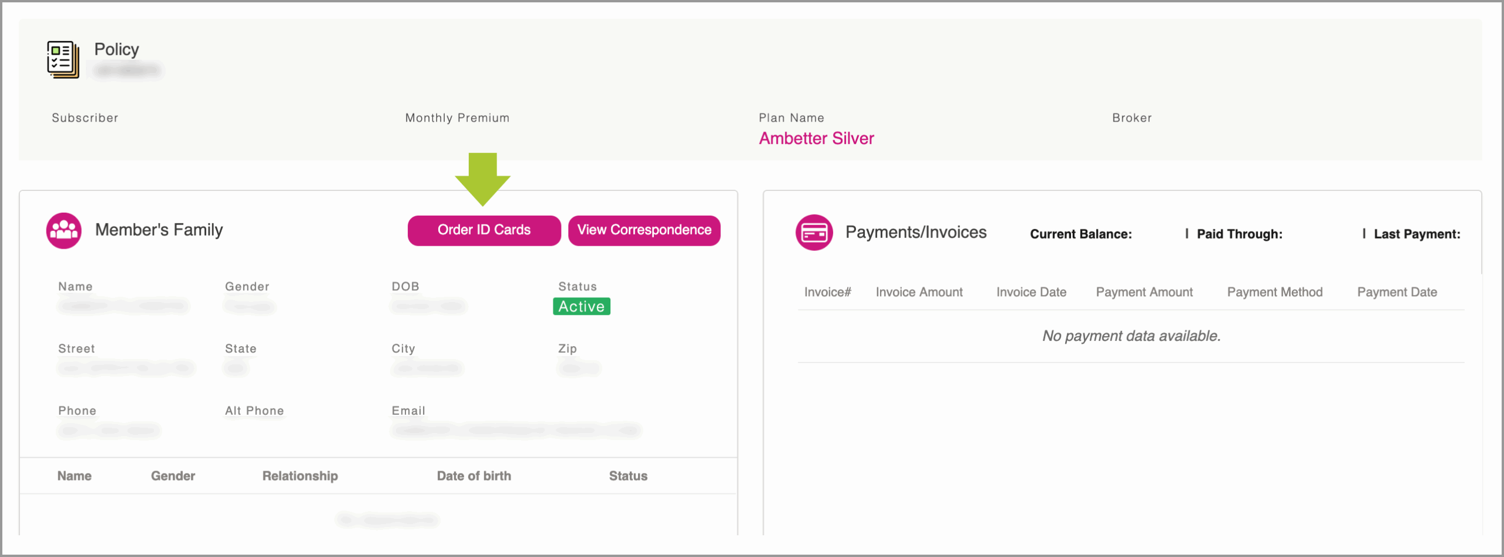Viewport: 1504px width, 557px height.
Task: Select the Relationship column header
Action: pyautogui.click(x=300, y=476)
